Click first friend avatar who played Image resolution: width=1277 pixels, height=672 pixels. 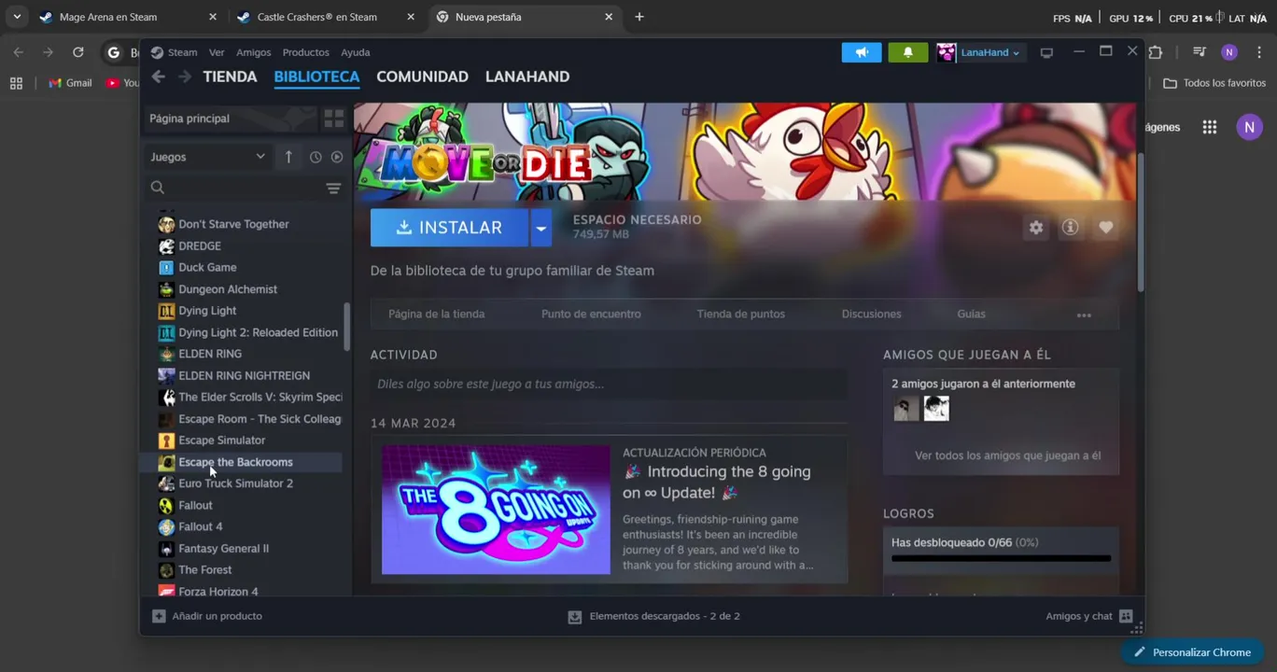coord(905,409)
